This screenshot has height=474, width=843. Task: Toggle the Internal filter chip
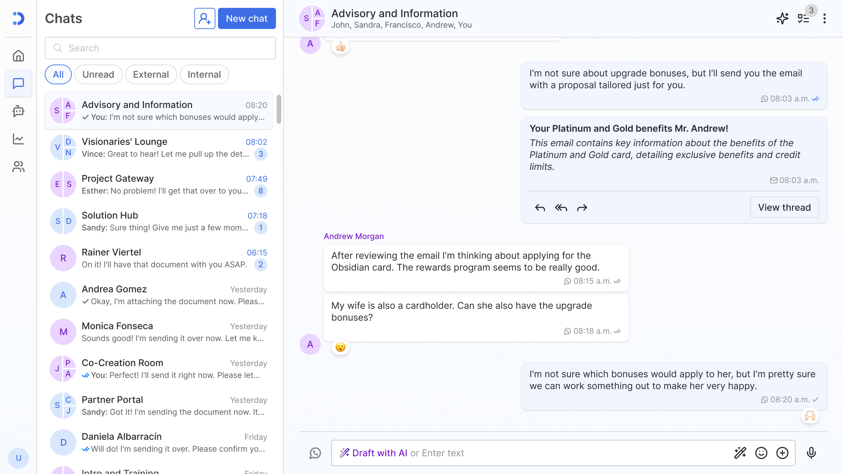click(x=204, y=74)
